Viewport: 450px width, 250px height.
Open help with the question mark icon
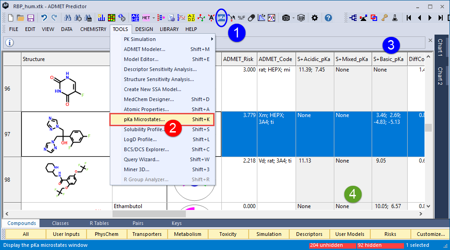[x=328, y=18]
